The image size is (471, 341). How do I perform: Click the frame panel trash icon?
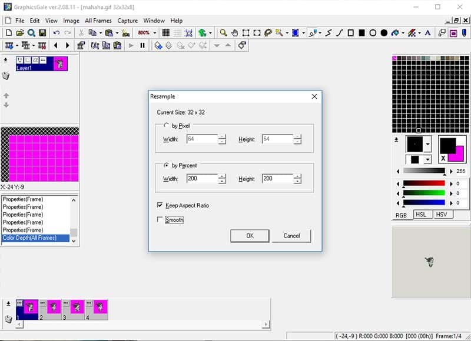pyautogui.click(x=8, y=319)
